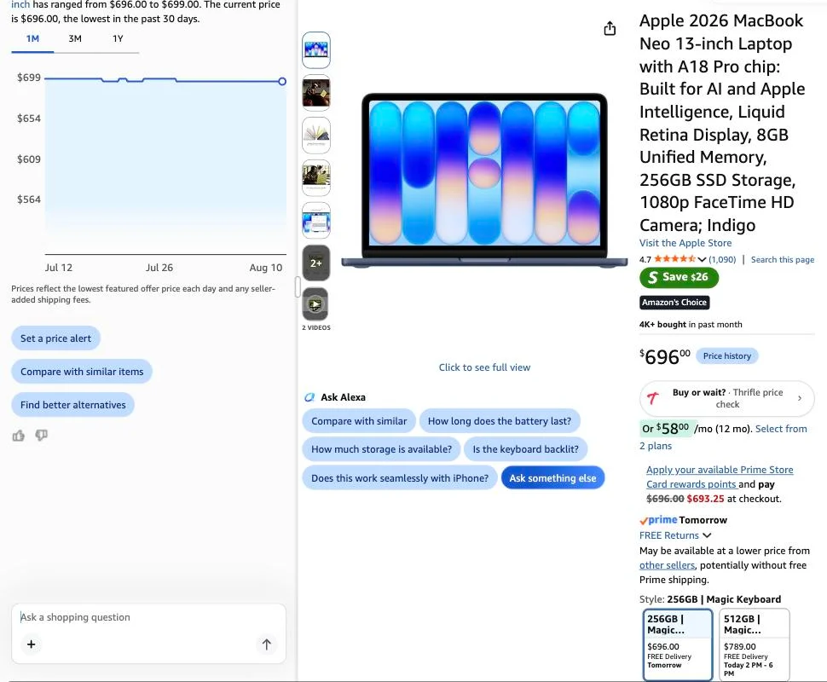Open the 1,090 ratings link
The height and width of the screenshot is (682, 827).
(x=722, y=259)
